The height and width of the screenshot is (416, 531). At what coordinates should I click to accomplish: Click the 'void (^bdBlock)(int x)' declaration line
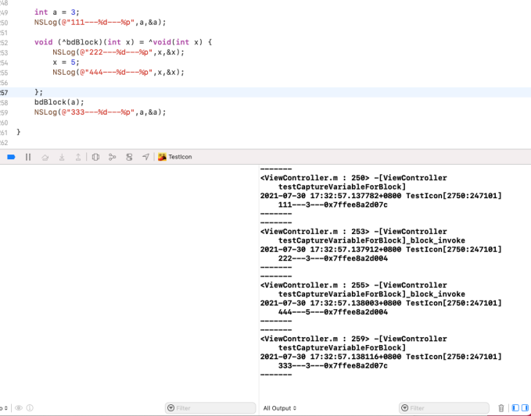click(124, 43)
